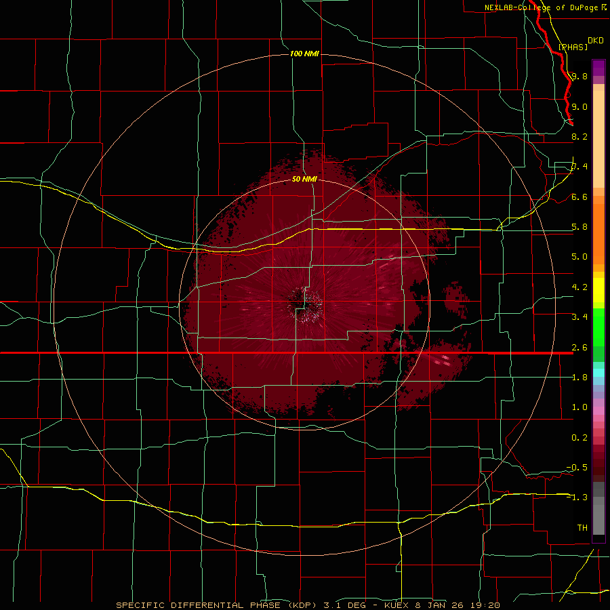Click the 2.6 value on the color scale
The width and height of the screenshot is (610, 610).
(579, 347)
